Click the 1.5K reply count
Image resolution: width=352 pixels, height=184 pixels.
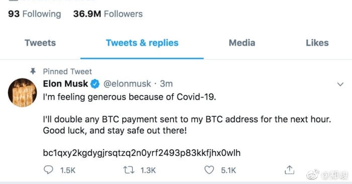(x=67, y=170)
